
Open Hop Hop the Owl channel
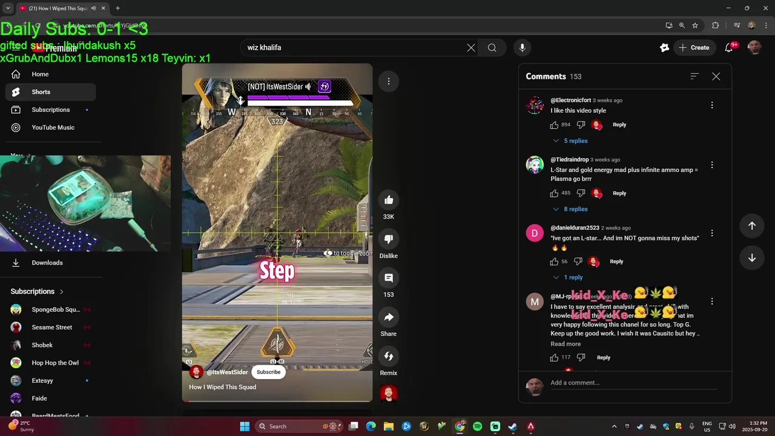click(51, 363)
